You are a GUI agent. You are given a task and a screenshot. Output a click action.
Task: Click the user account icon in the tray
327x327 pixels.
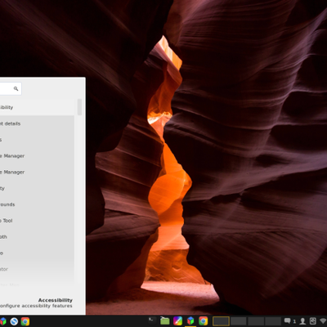tap(302, 321)
